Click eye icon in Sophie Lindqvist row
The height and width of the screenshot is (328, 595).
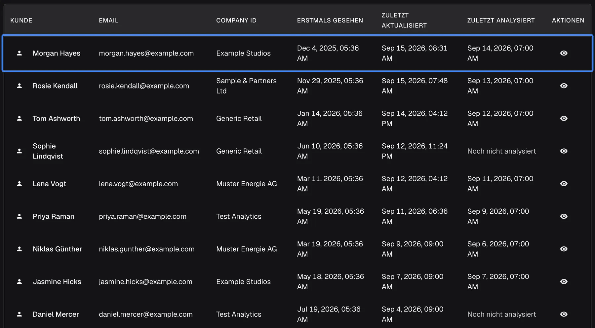564,151
